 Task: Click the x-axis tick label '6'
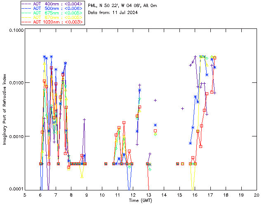pyautogui.click(x=40, y=195)
